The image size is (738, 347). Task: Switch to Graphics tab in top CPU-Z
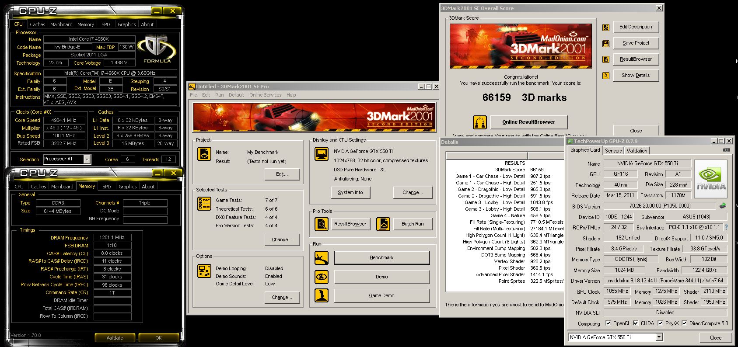point(127,24)
